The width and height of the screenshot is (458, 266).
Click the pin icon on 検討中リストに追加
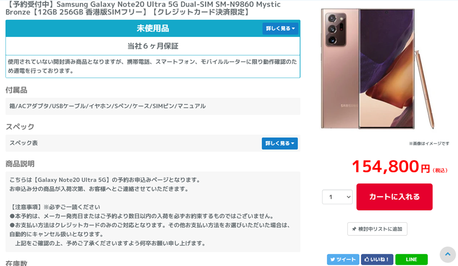354,229
